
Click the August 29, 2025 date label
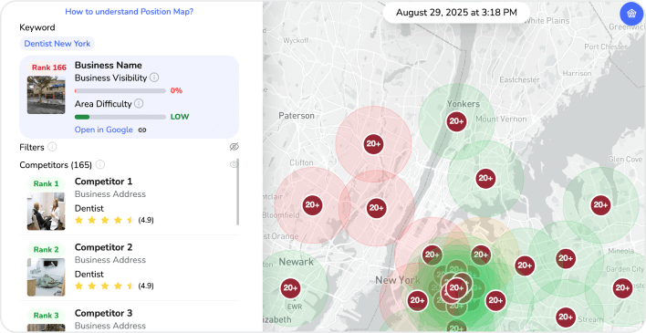[x=456, y=13]
